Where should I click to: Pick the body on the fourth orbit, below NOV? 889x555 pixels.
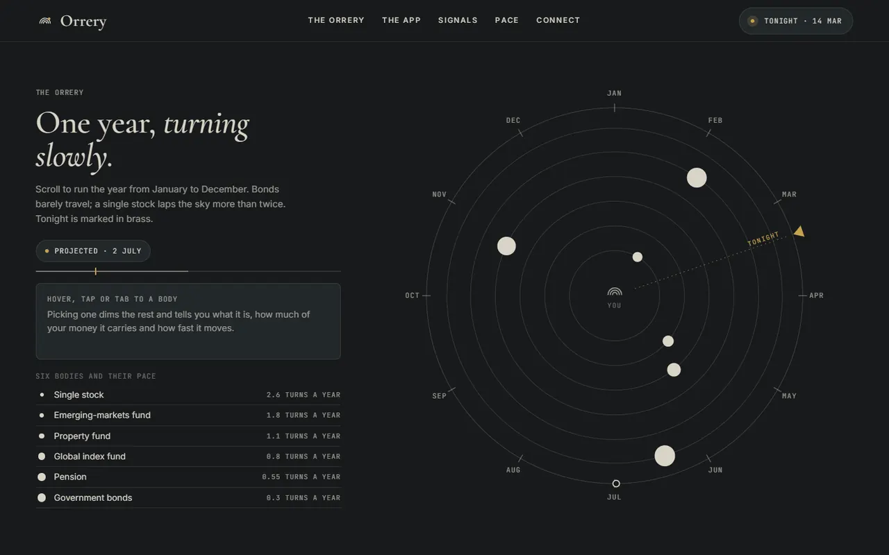(x=506, y=246)
